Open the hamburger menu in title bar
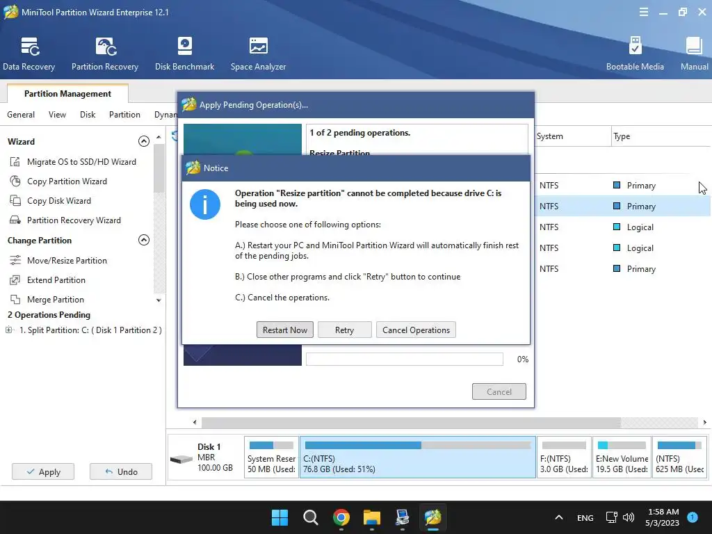This screenshot has height=534, width=712. (643, 13)
